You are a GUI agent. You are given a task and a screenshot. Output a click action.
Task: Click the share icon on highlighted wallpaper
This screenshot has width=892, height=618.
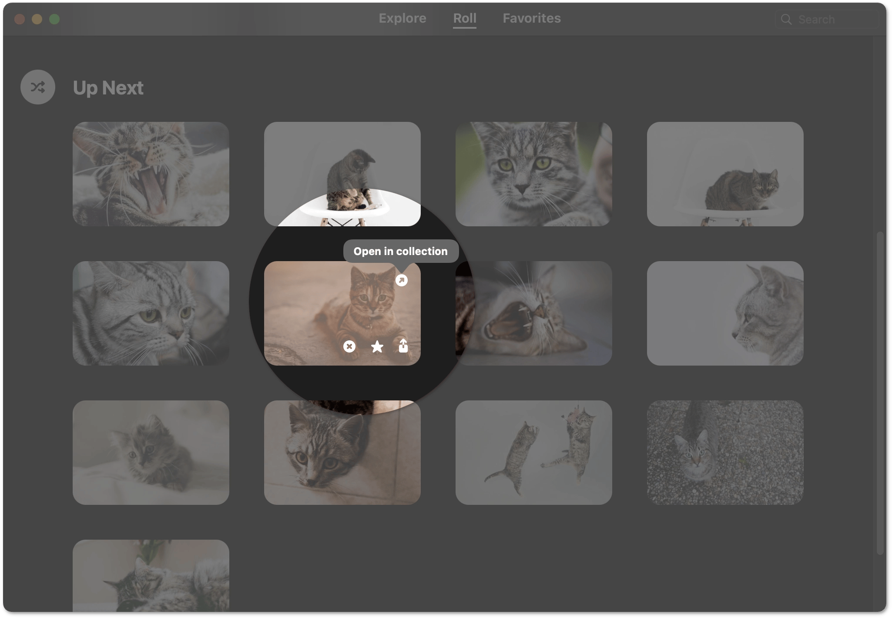tap(403, 346)
